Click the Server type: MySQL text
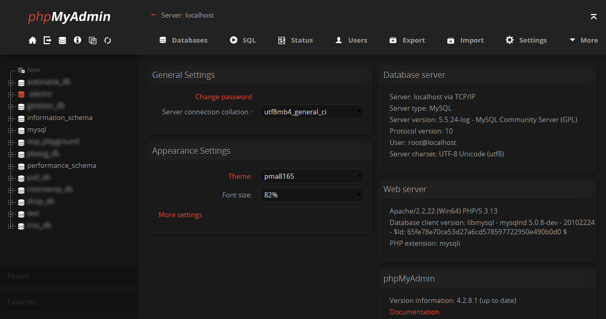 pyautogui.click(x=420, y=109)
